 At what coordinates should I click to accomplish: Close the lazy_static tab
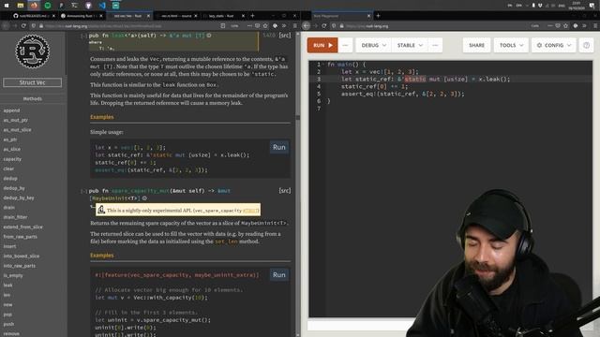point(243,16)
